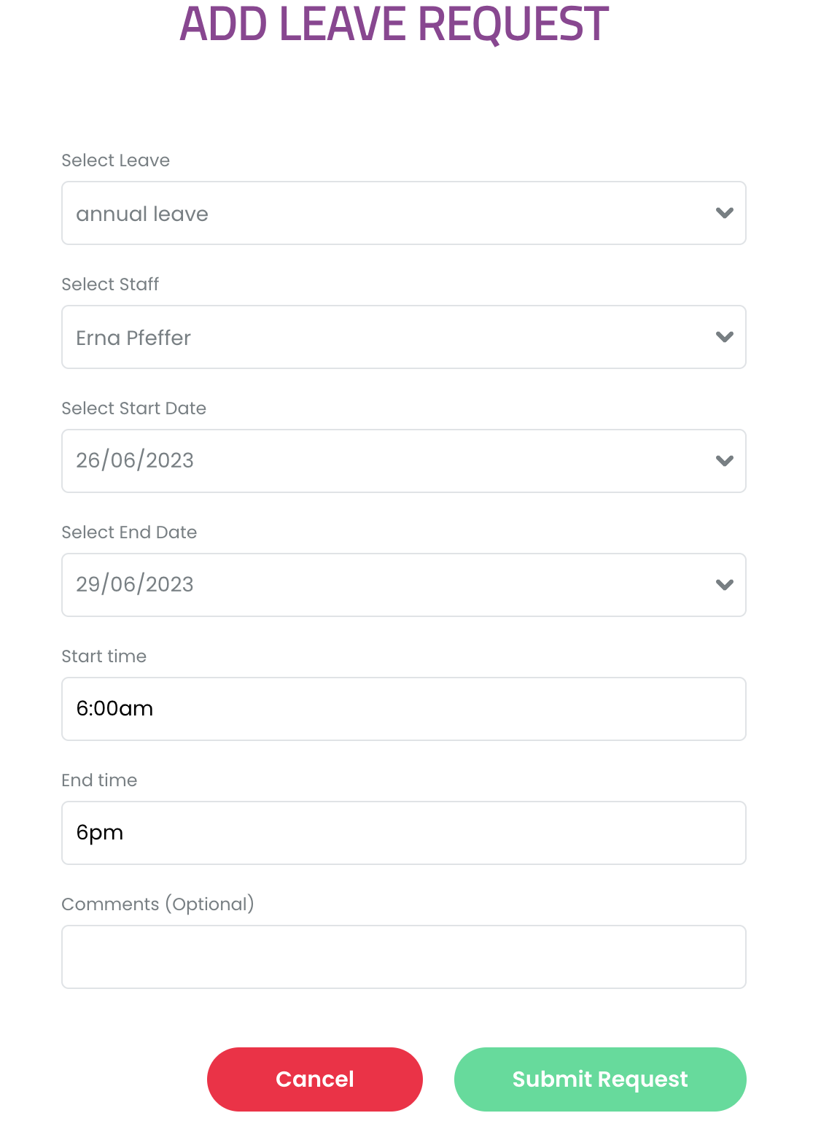Viewport: 821px width, 1148px height.
Task: Open the Erna Pfeffer staff dropdown
Action: (x=404, y=337)
